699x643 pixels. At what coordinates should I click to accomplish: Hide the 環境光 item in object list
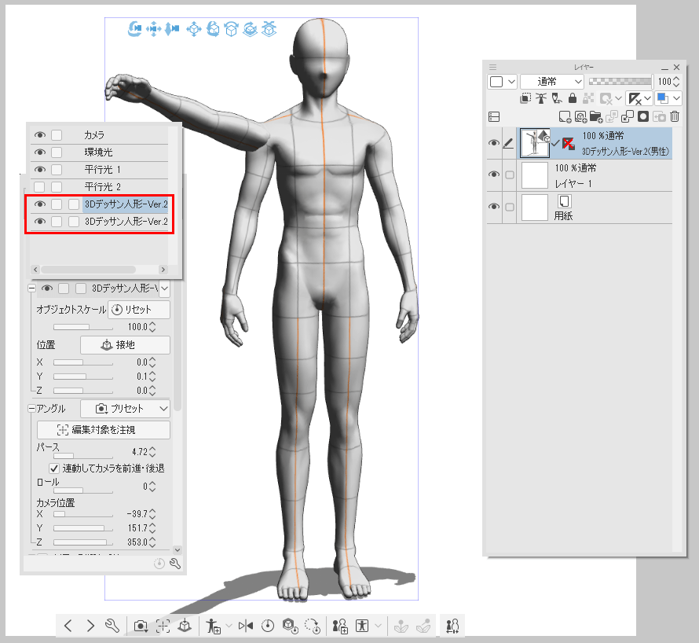(x=40, y=152)
